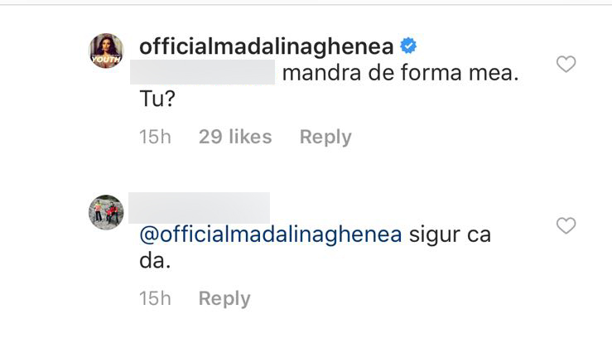Tap the @officialmadalinaghenea mention in the reply
The image size is (612, 348).
tap(271, 234)
